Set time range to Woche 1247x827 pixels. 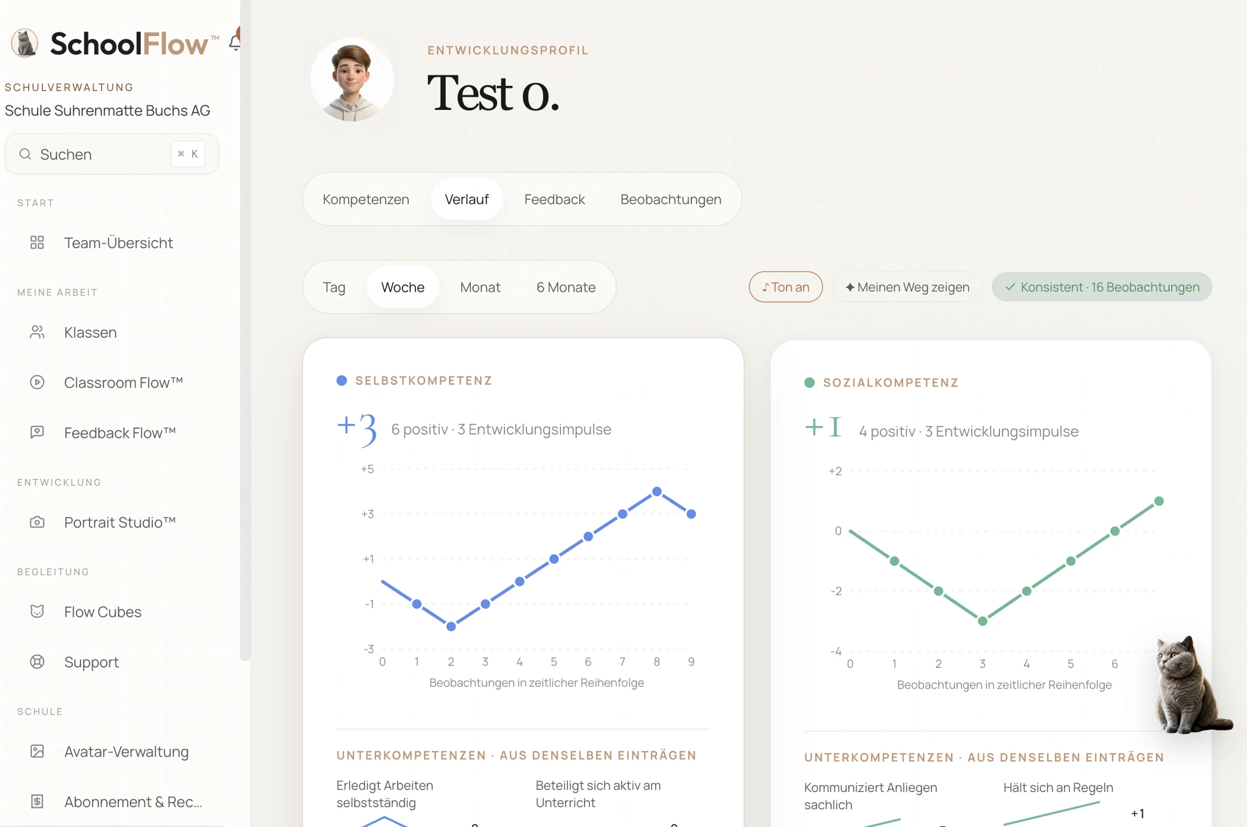point(403,288)
